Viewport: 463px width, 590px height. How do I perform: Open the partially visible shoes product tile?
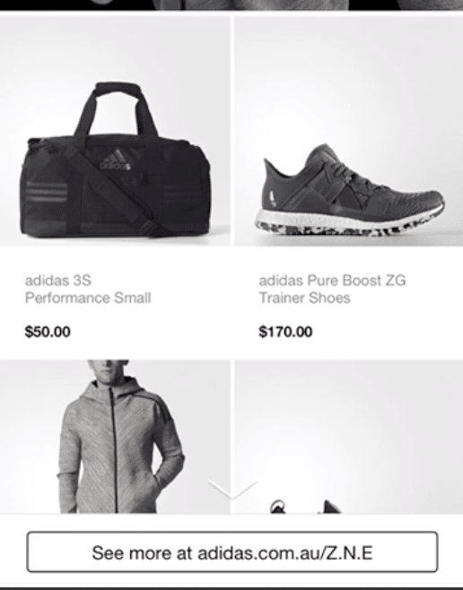pyautogui.click(x=348, y=437)
